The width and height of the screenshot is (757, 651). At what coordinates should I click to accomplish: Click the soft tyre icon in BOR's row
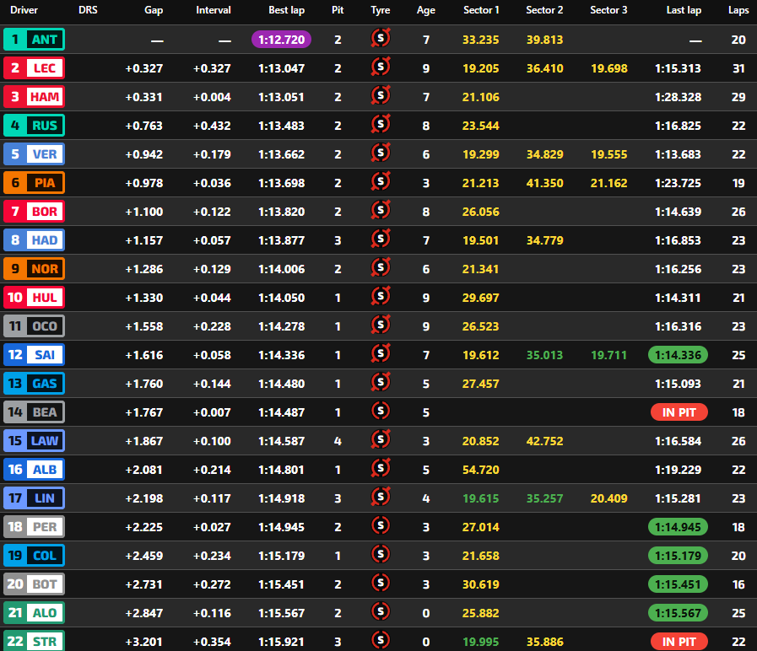[x=381, y=211]
